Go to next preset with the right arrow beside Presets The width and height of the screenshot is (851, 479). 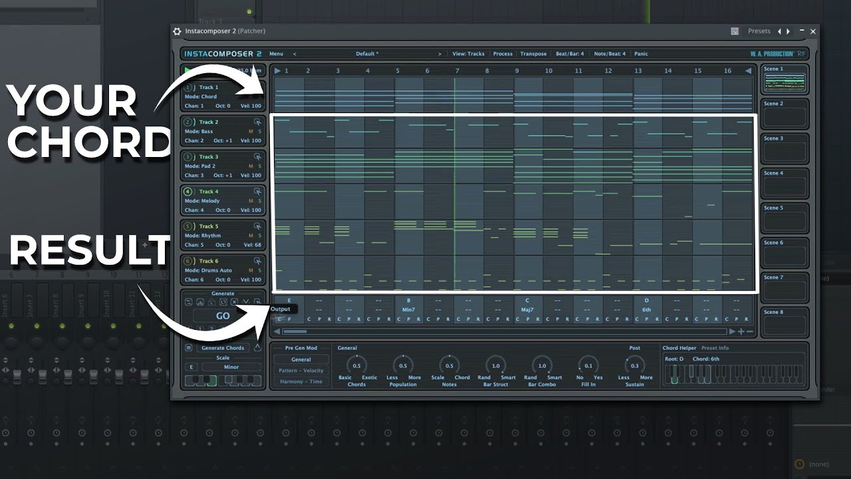click(789, 31)
